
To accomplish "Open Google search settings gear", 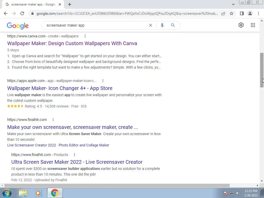I will point(241,25).
